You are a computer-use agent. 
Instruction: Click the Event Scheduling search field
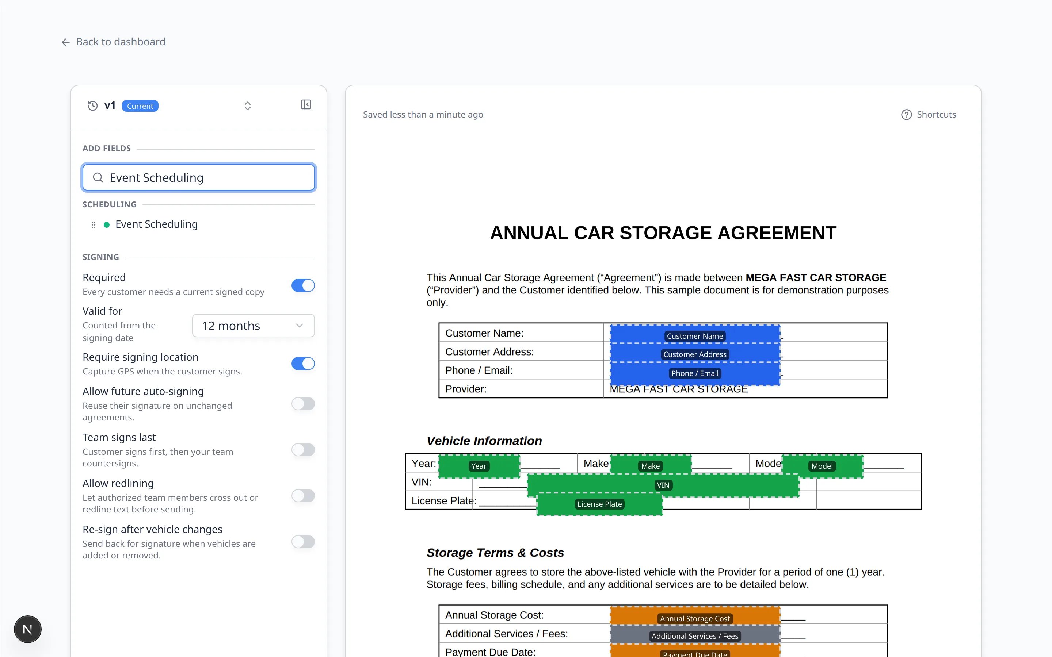tap(199, 177)
